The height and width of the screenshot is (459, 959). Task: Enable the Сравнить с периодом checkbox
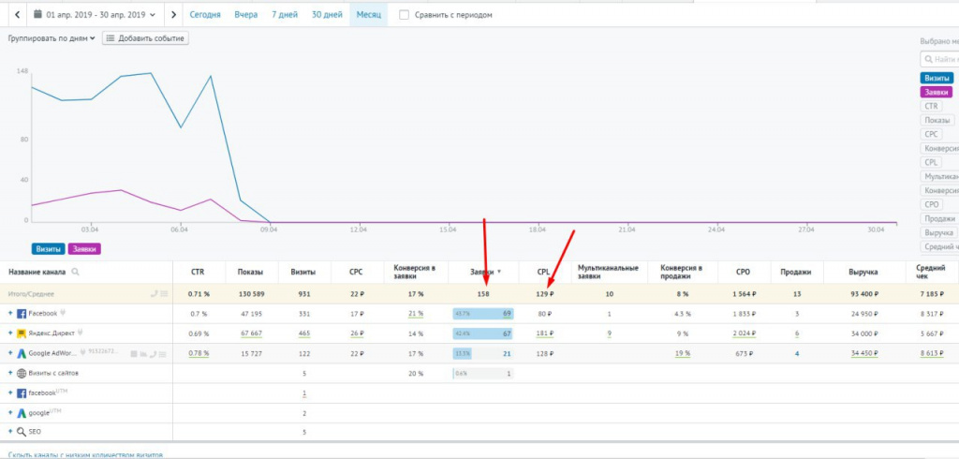click(404, 15)
